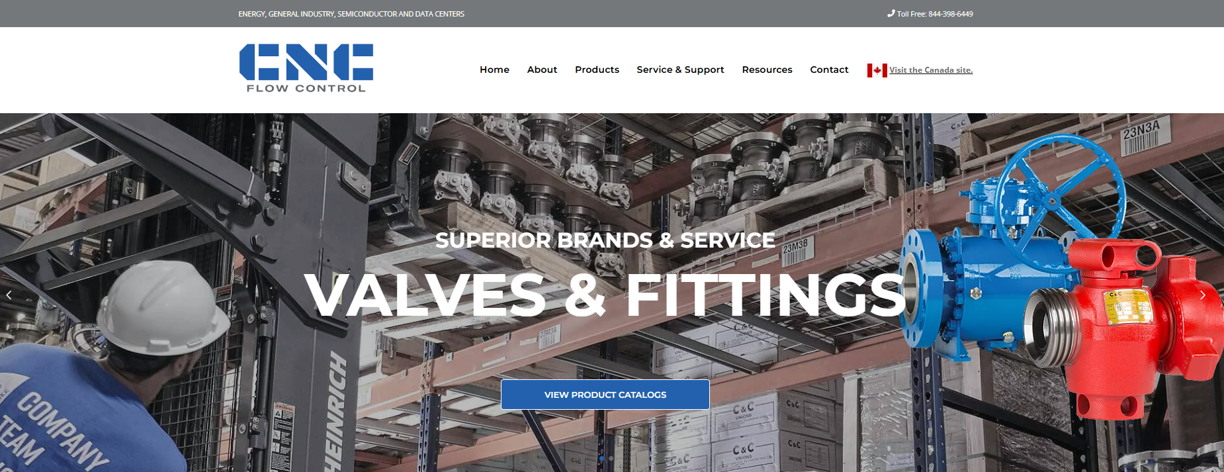Open the Home menu item
This screenshot has width=1224, height=472.
[494, 70]
